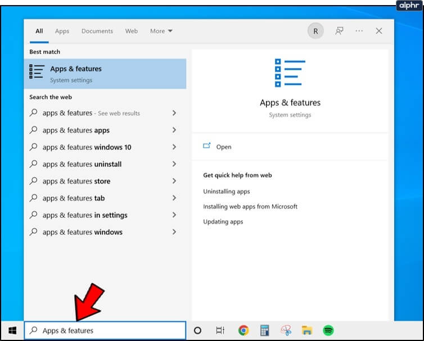
Task: Open File Explorer from the taskbar
Action: (307, 330)
